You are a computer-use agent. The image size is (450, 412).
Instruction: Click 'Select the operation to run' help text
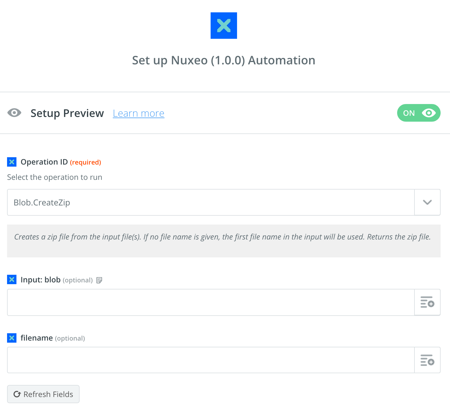pyautogui.click(x=55, y=177)
